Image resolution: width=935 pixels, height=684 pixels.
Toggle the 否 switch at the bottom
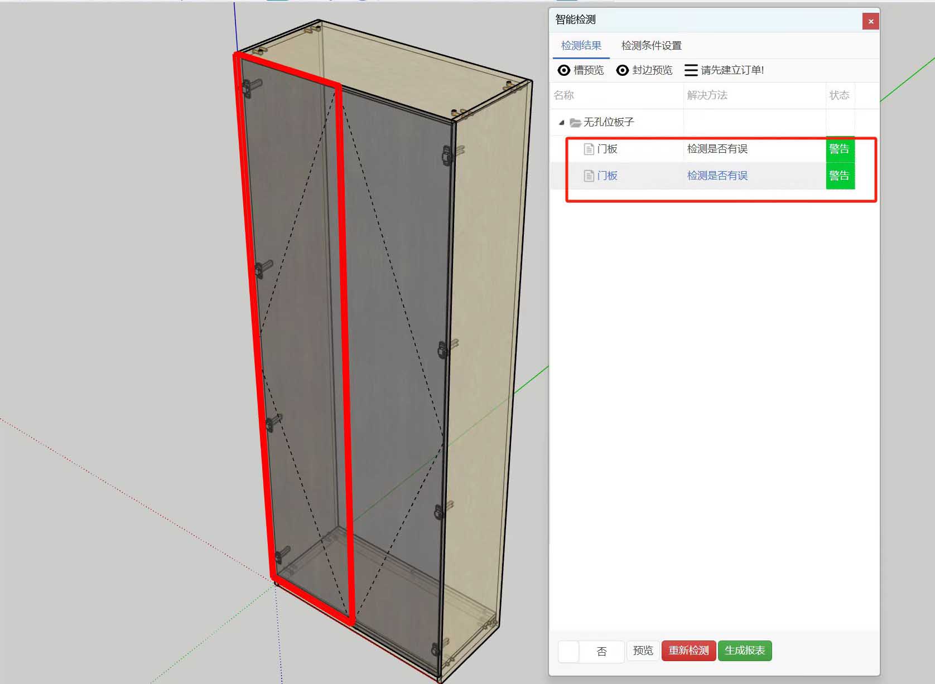590,651
